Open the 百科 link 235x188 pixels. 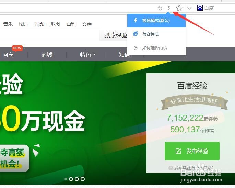71,24
